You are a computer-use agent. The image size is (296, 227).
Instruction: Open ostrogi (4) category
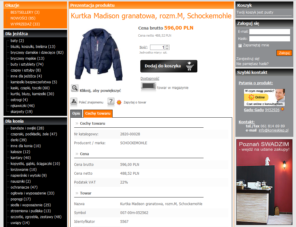tap(19, 100)
